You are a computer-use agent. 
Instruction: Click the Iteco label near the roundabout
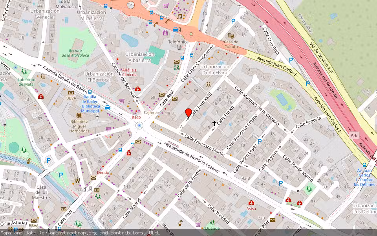[136, 117]
